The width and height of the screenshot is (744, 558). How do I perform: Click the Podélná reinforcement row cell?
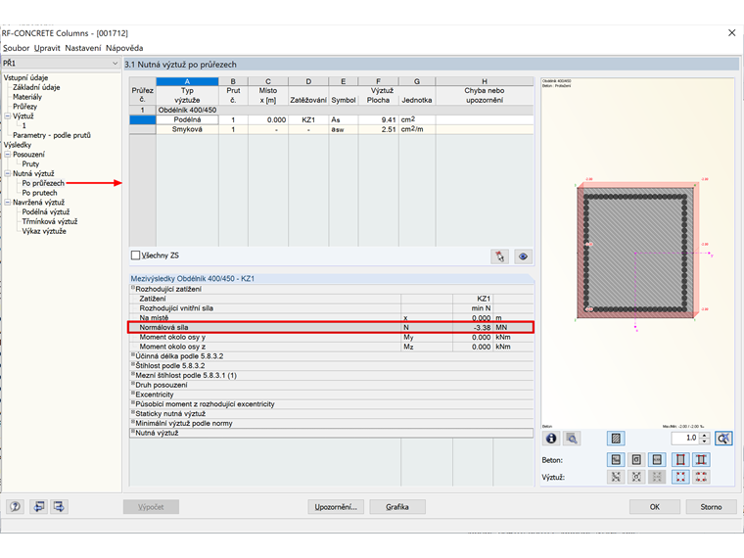click(x=187, y=119)
